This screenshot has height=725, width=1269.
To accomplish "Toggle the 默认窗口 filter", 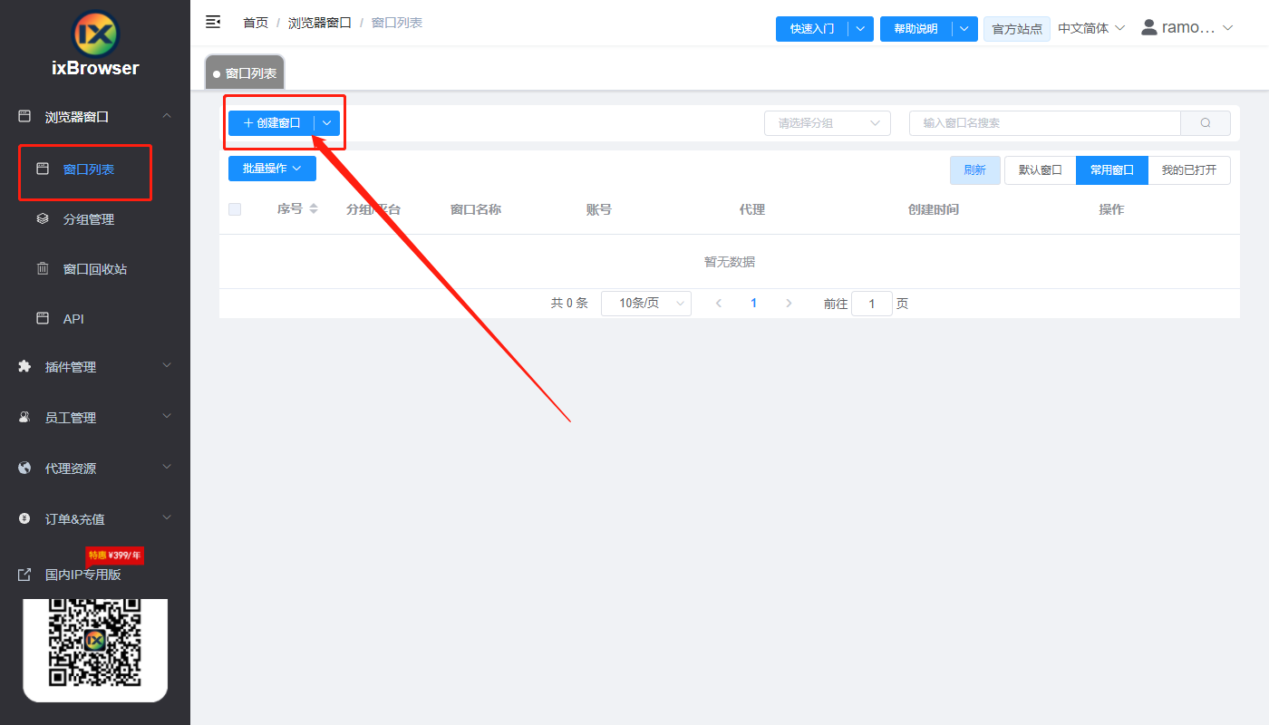I will (x=1039, y=169).
